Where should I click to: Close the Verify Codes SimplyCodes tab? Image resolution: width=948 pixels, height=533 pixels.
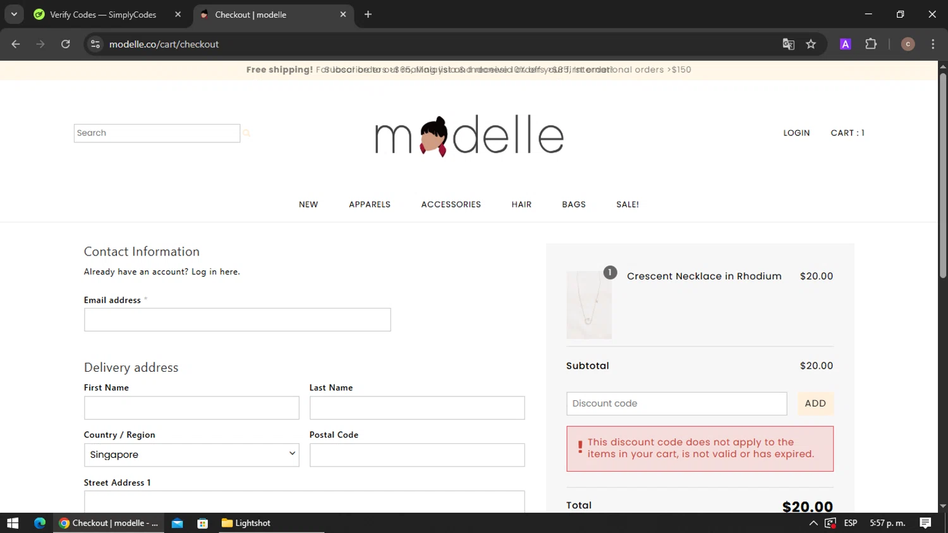pos(178,15)
